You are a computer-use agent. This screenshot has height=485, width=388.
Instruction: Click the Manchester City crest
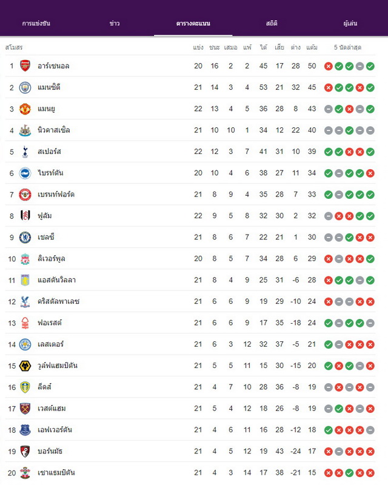tap(25, 87)
